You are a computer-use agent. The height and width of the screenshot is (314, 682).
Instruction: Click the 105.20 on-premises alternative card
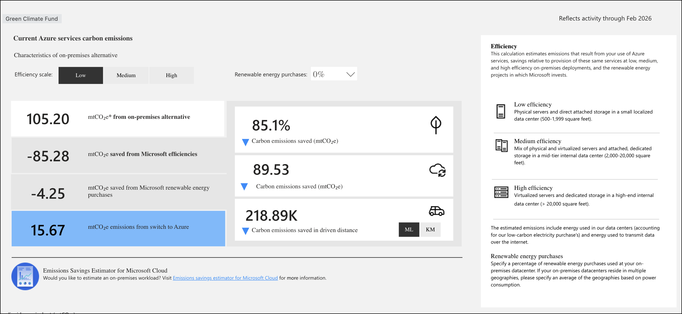pyautogui.click(x=118, y=119)
